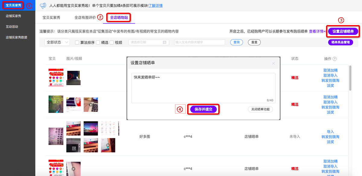Open the red product thumbnail in first row

point(56,77)
